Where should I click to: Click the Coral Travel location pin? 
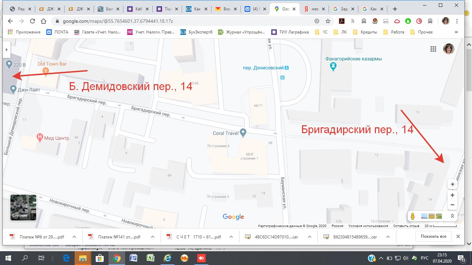[243, 133]
